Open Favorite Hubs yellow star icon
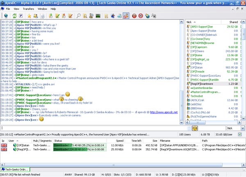Viewport: 246px width, 177px height. click(29, 16)
